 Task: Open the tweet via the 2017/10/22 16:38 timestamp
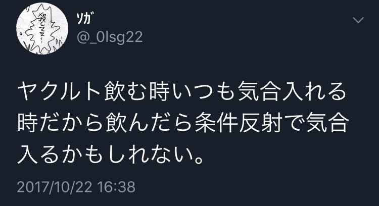[x=76, y=187]
